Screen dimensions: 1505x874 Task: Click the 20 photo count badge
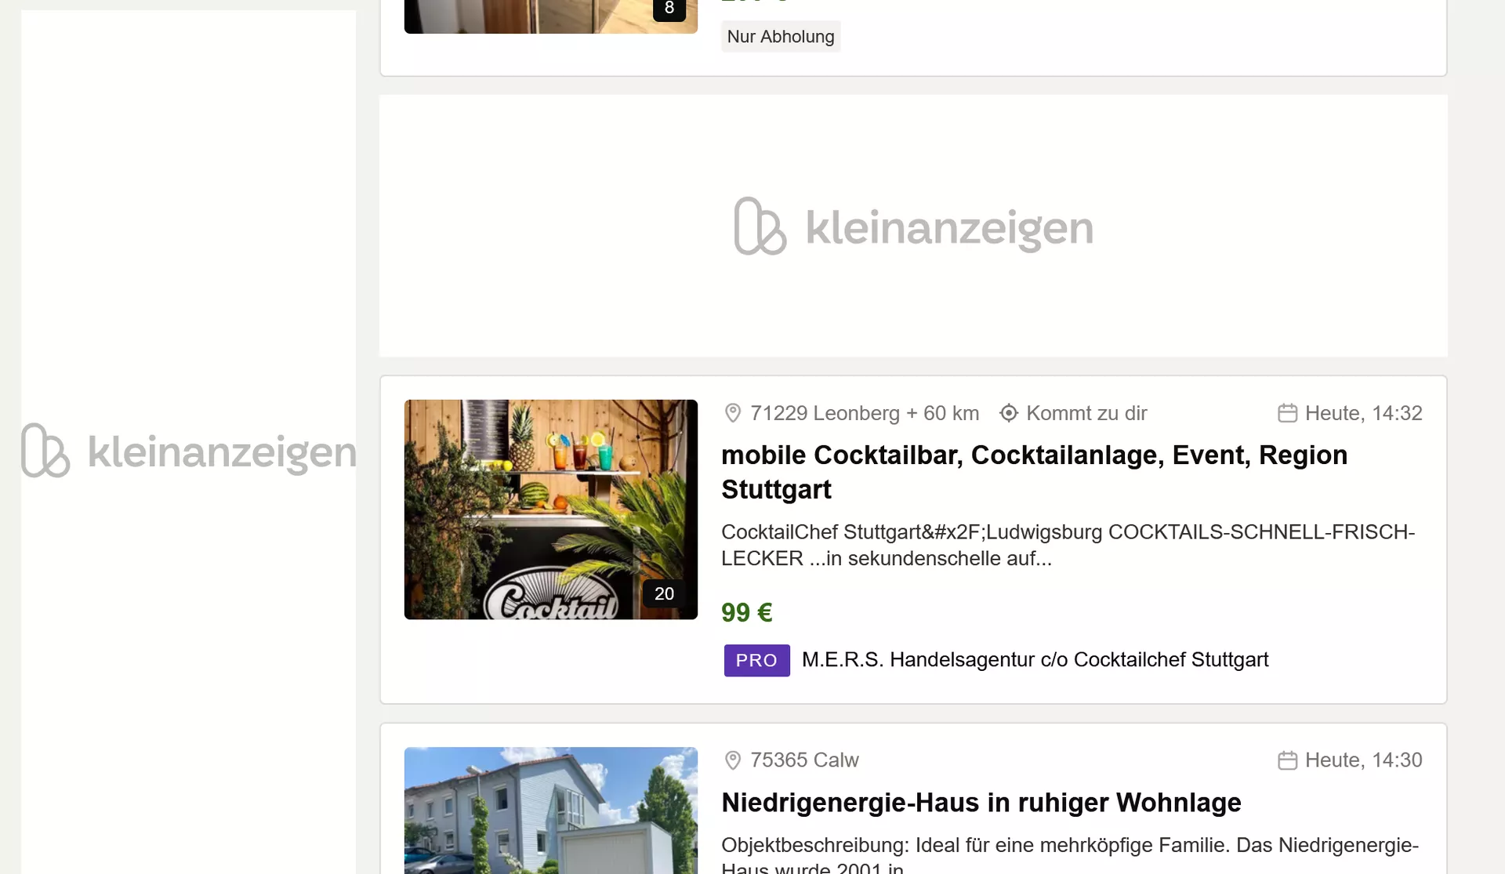tap(664, 594)
